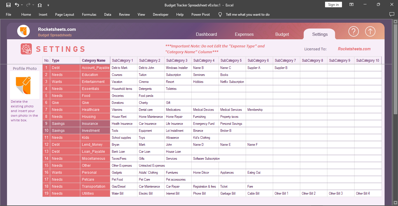Open the Power Pivot ribbon tab
The height and width of the screenshot is (206, 398).
click(x=200, y=15)
